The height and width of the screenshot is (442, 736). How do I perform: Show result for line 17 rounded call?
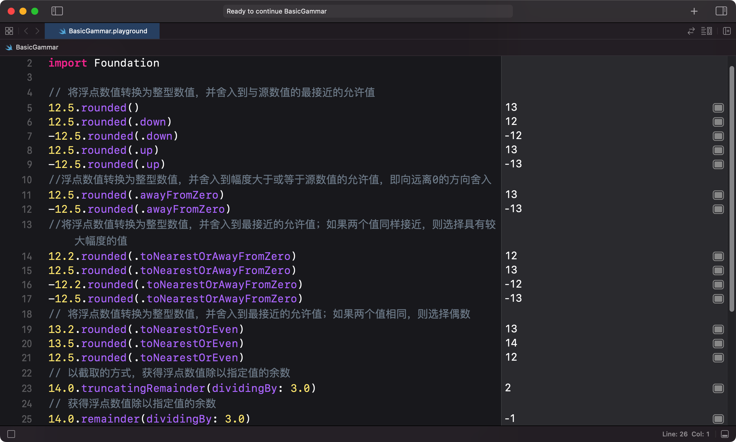tap(718, 299)
